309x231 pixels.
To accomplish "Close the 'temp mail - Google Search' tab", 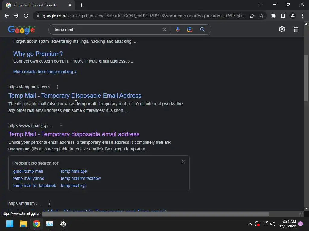I will click(70, 5).
